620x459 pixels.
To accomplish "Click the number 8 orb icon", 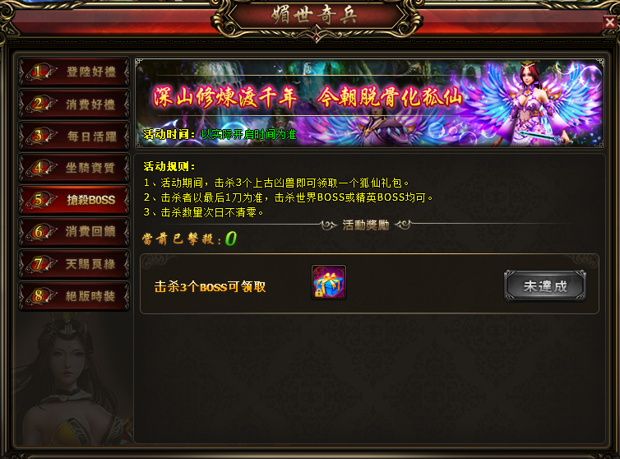I will pyautogui.click(x=39, y=296).
